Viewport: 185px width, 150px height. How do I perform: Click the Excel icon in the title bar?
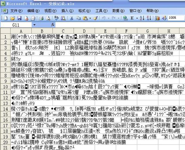click(3, 3)
